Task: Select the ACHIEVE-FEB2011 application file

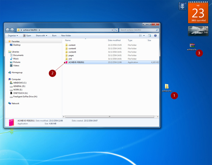Action: pos(112,62)
